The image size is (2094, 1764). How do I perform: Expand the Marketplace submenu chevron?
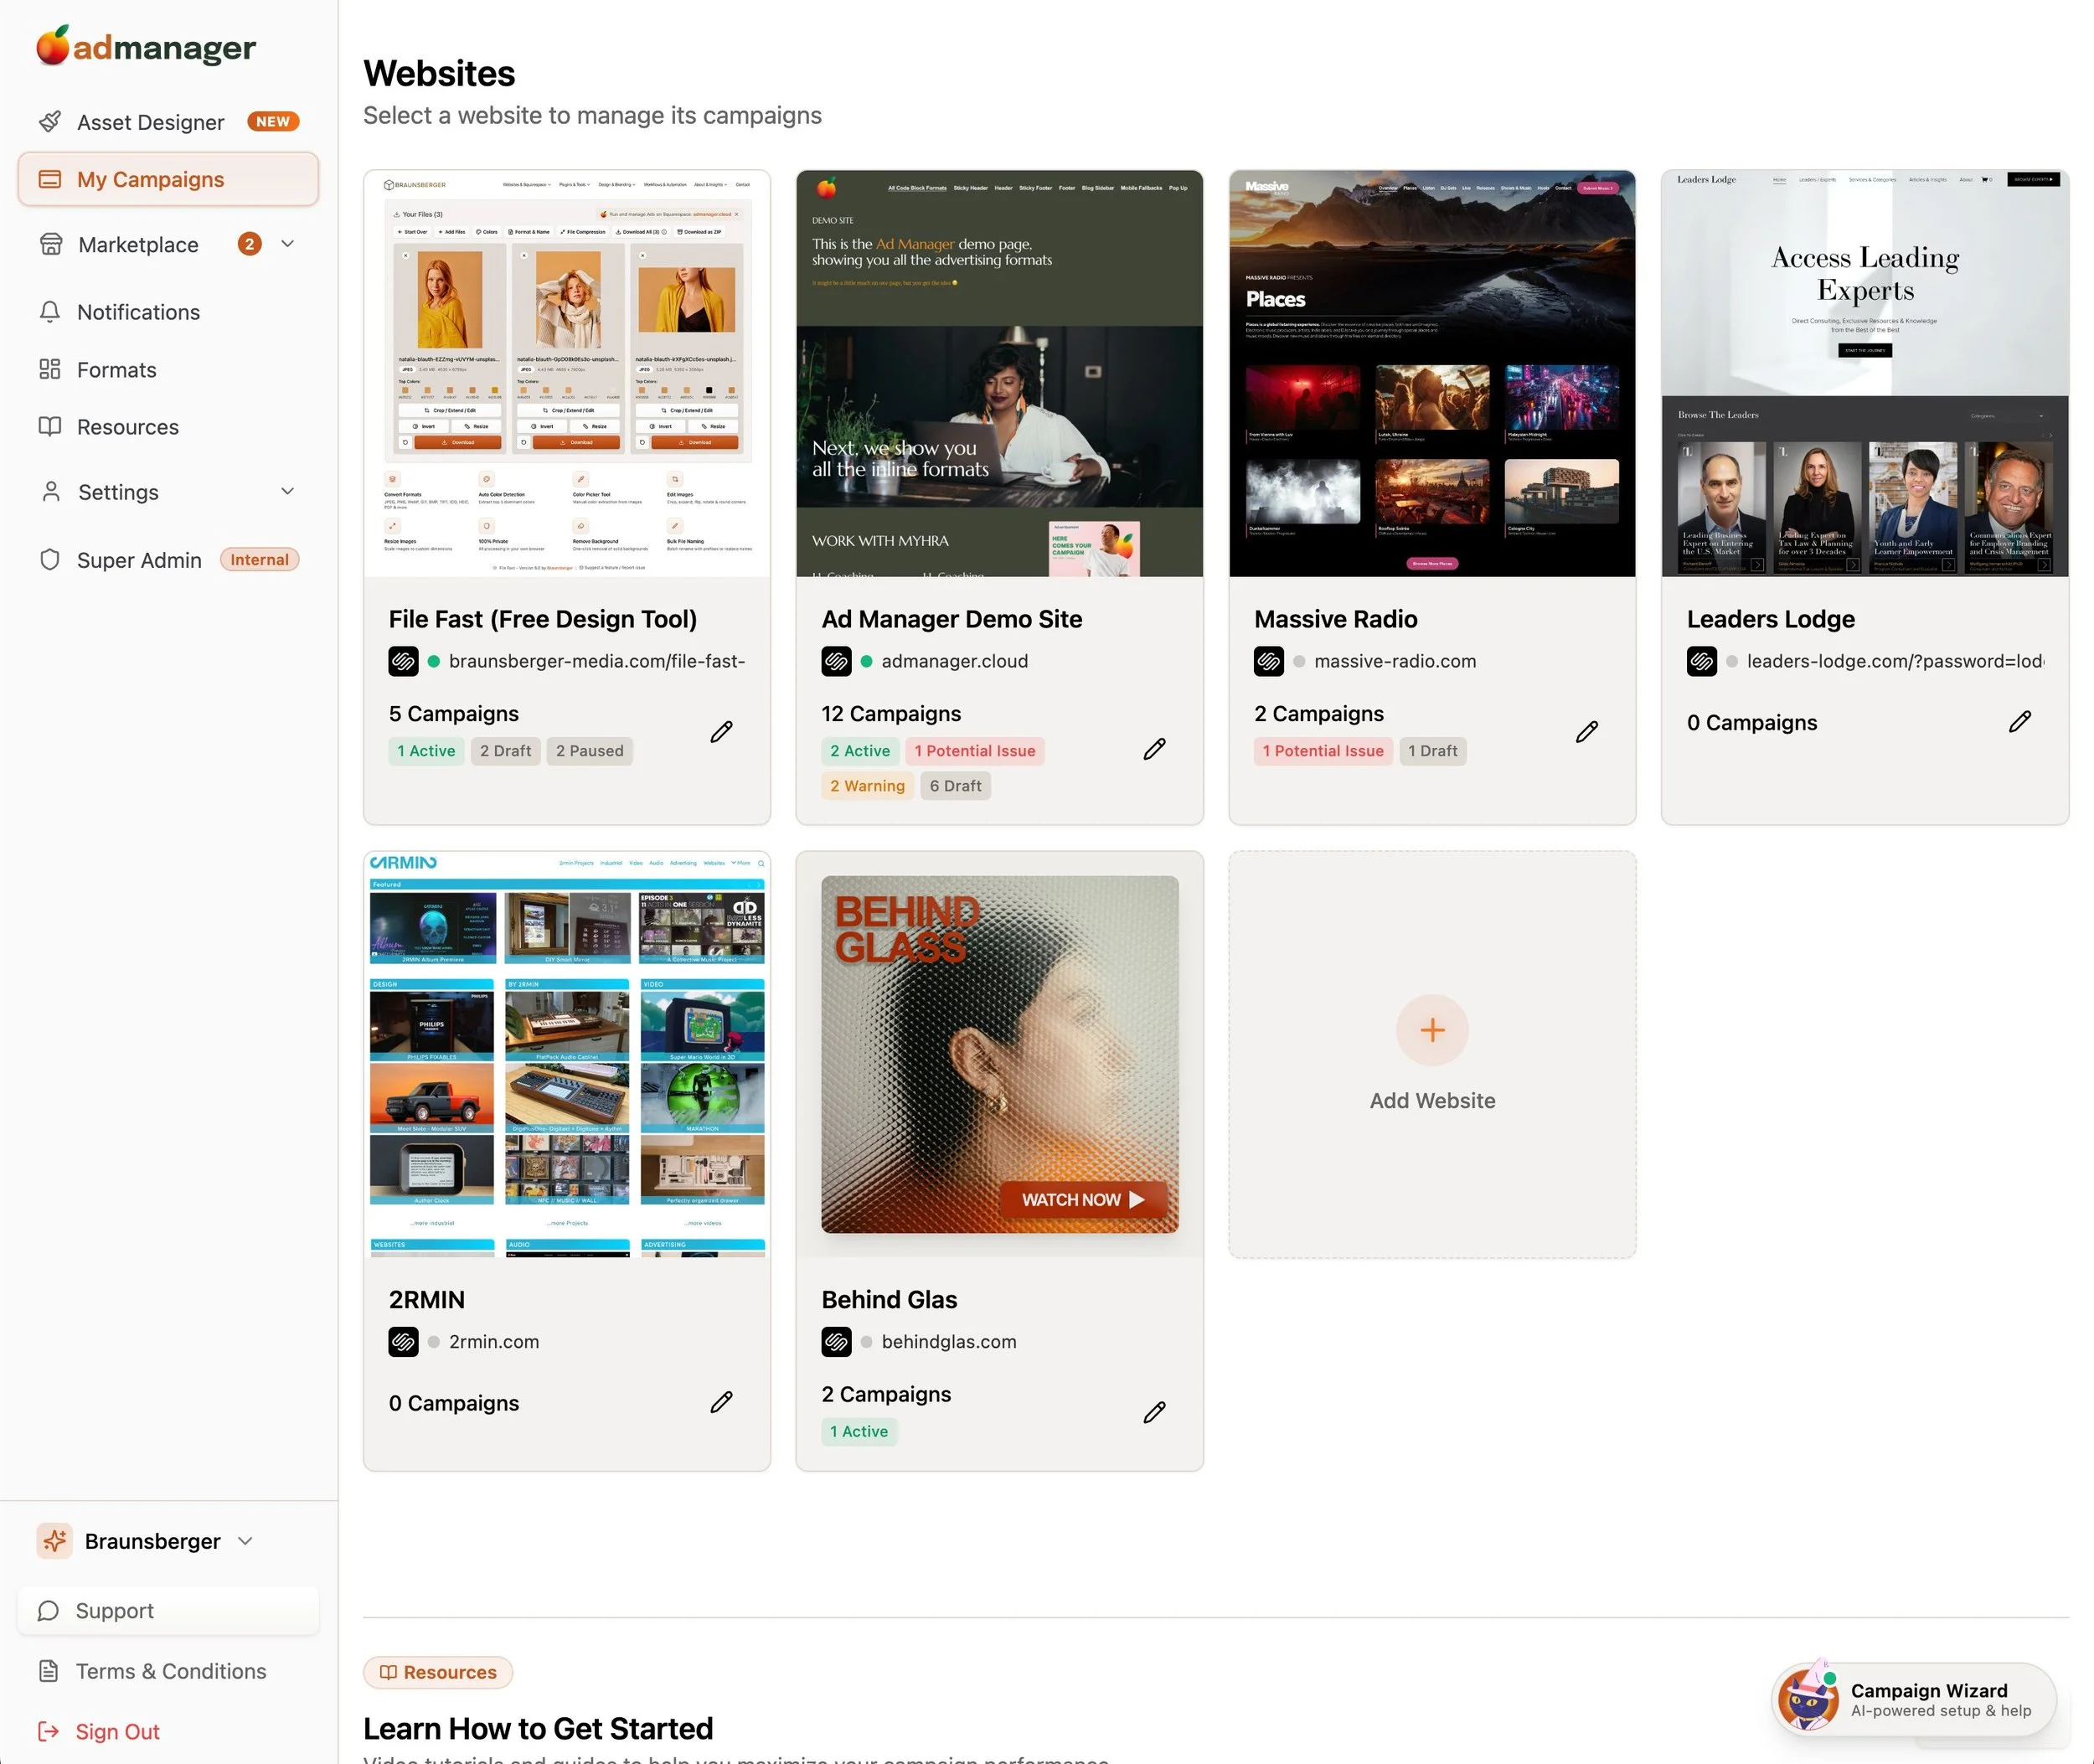click(x=288, y=244)
